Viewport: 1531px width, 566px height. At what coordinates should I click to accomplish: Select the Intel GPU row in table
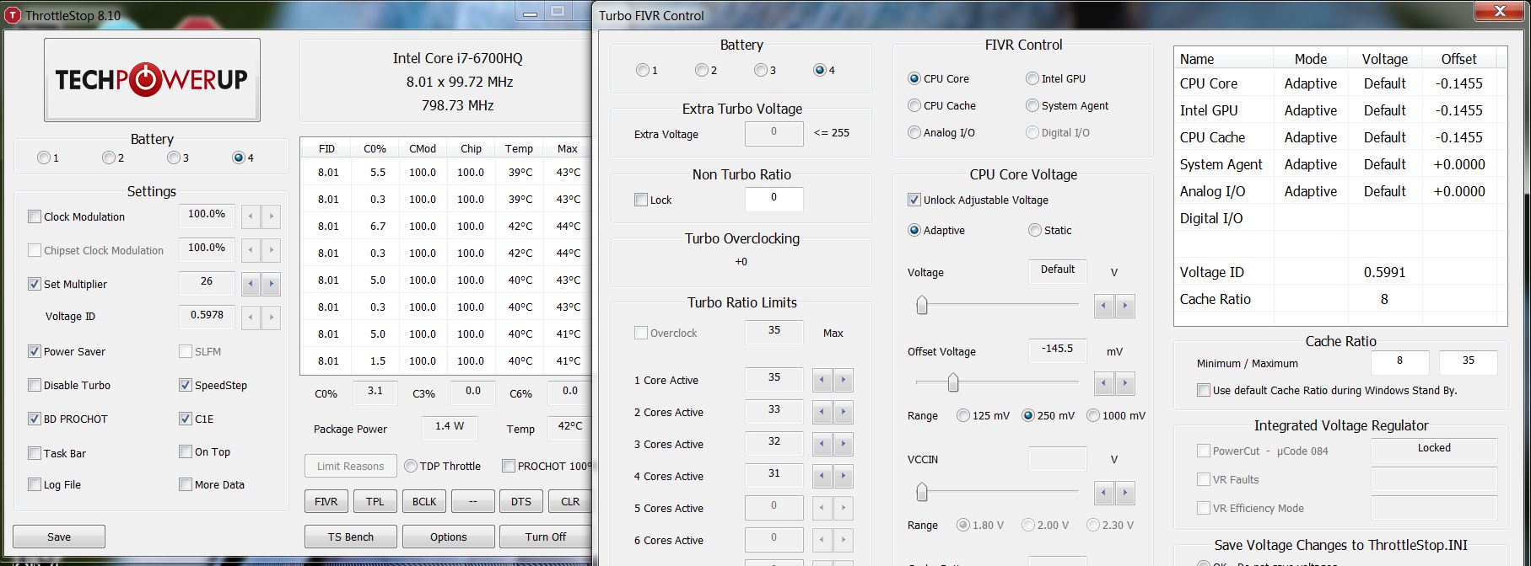coord(1209,110)
